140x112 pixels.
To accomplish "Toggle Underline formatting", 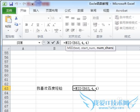I will coord(38,25).
